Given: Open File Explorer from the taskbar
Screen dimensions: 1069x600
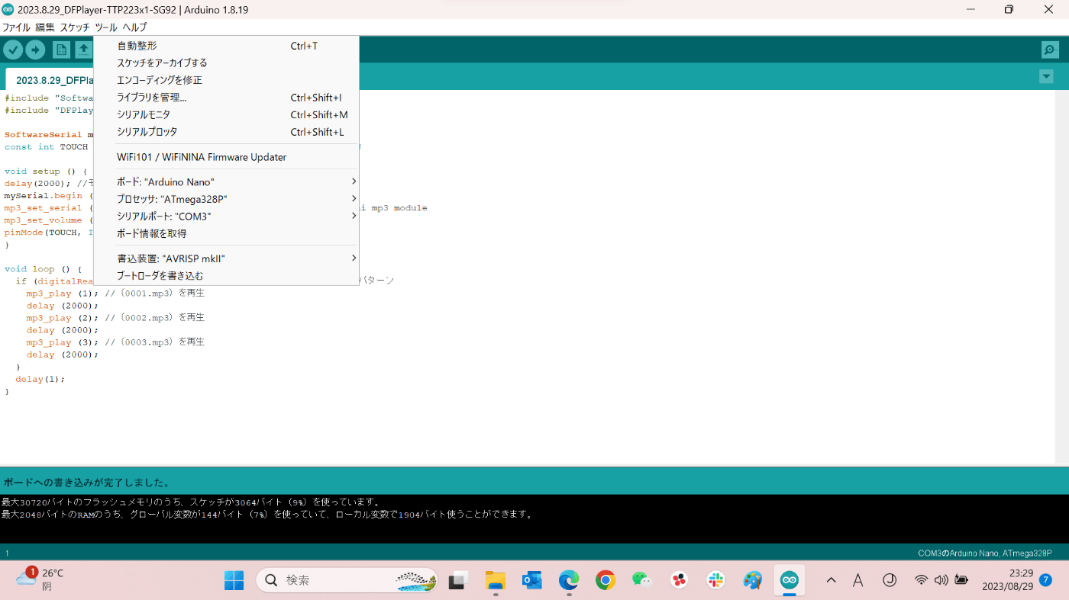Looking at the screenshot, I should (496, 580).
